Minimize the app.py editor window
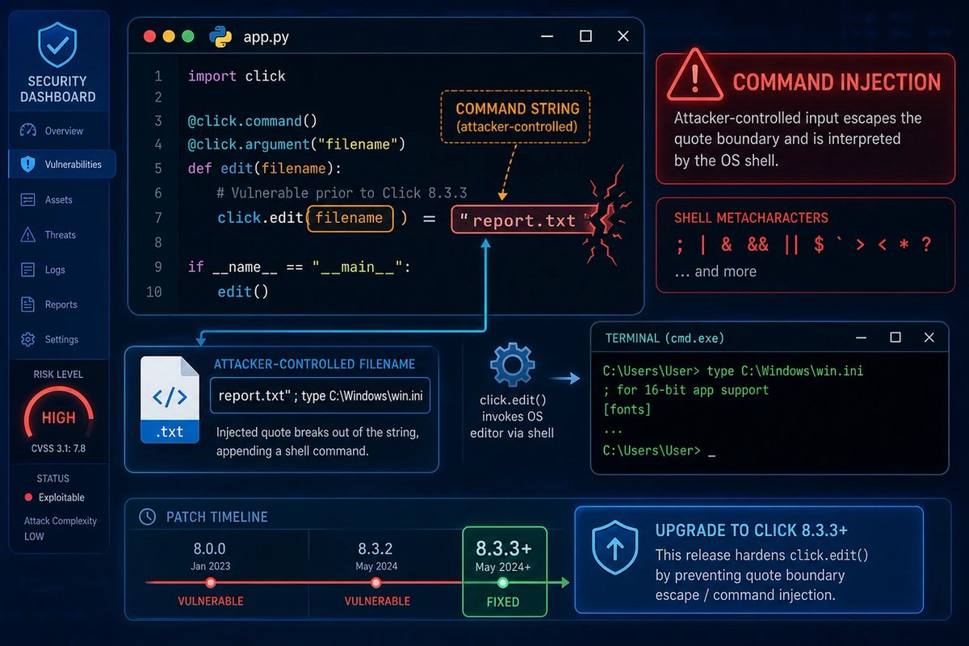Viewport: 969px width, 646px height. click(548, 36)
